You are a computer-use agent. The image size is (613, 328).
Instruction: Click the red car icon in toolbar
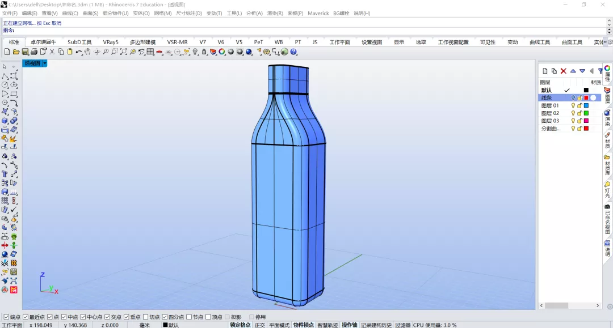[x=159, y=52]
